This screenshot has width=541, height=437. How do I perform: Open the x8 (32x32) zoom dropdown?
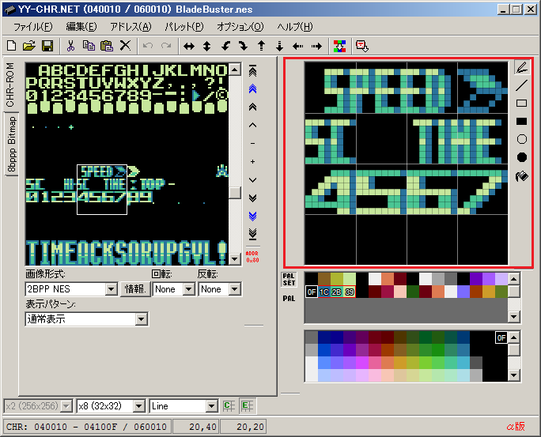(x=138, y=406)
